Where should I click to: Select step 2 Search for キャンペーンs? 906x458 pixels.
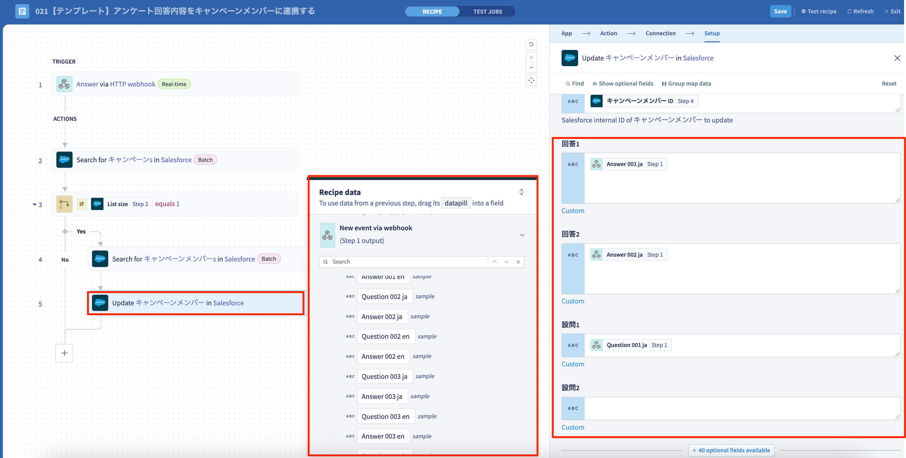click(x=175, y=160)
